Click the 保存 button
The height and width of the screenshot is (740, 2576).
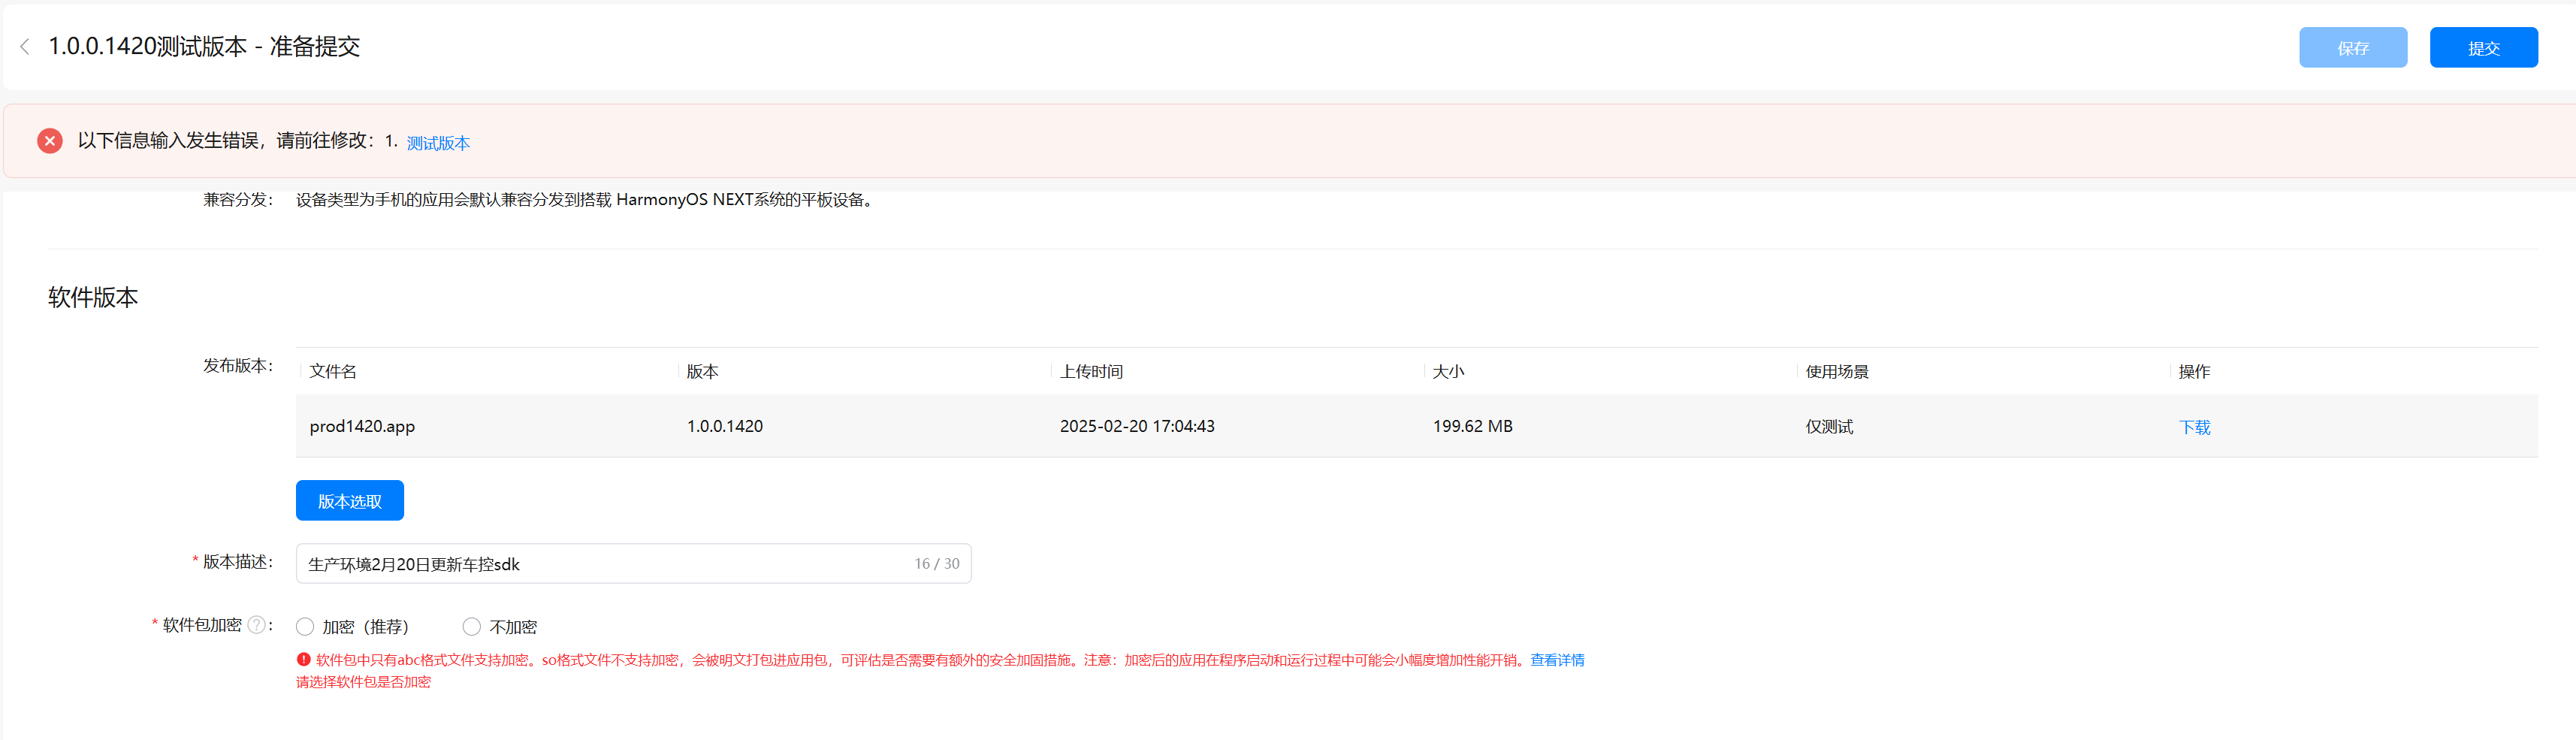[x=2353, y=48]
